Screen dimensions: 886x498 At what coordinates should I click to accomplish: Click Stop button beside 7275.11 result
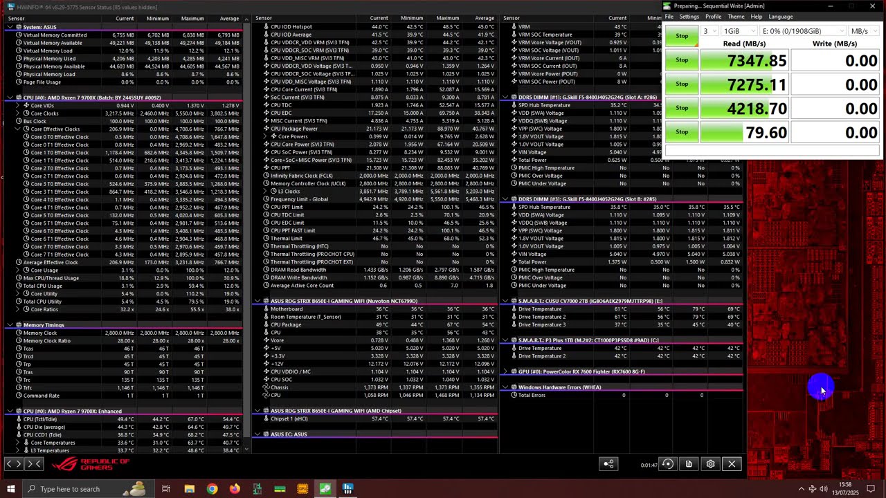pos(682,84)
